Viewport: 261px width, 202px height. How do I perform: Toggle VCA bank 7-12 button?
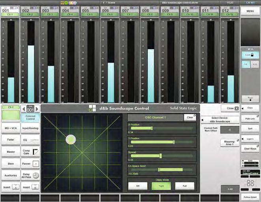tap(255, 64)
